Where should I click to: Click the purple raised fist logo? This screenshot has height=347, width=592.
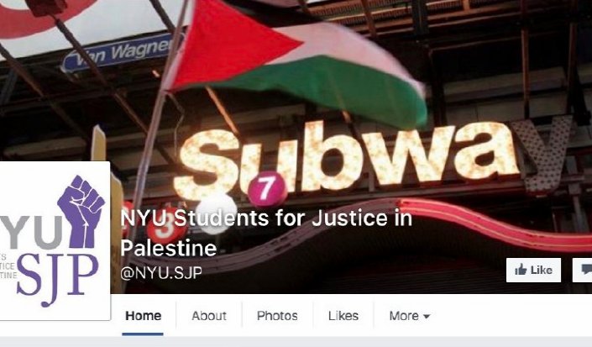coord(81,211)
